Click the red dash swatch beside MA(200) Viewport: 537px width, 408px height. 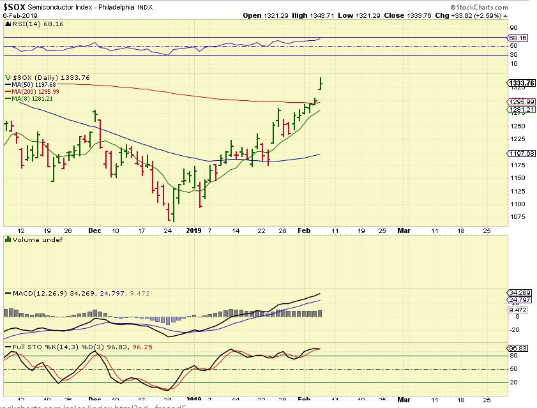click(x=8, y=92)
